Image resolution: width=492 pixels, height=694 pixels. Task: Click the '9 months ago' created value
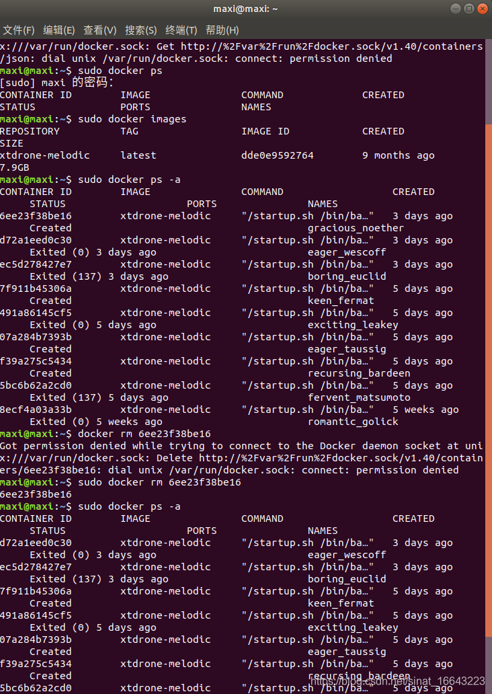coord(398,155)
